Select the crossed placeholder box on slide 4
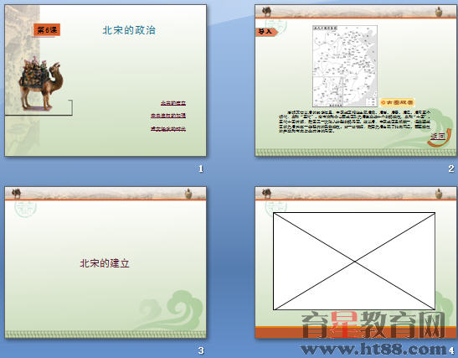The image size is (458, 358). (x=354, y=262)
